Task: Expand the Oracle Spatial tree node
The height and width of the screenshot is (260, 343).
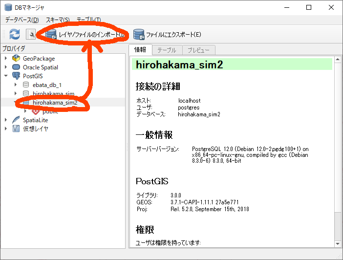Action: (6, 67)
